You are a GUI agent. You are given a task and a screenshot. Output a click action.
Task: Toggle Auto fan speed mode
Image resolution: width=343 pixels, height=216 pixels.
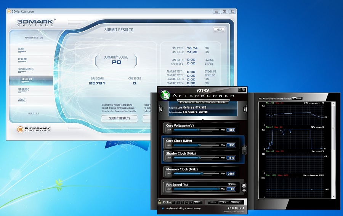[x=232, y=184]
